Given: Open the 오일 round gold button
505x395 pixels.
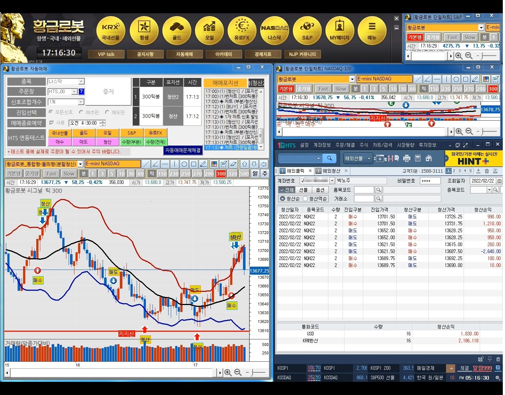Looking at the screenshot, I should pyautogui.click(x=209, y=31).
